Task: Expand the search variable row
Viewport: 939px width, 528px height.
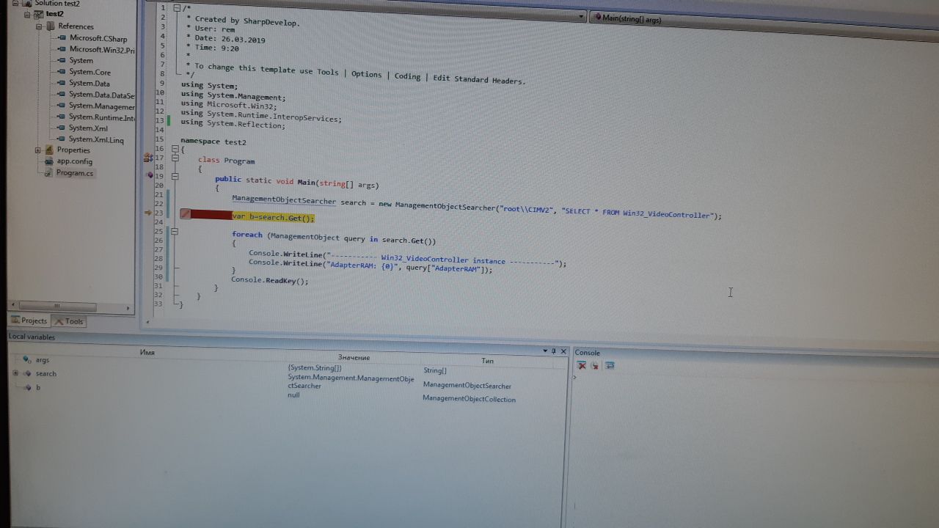Action: coord(15,373)
